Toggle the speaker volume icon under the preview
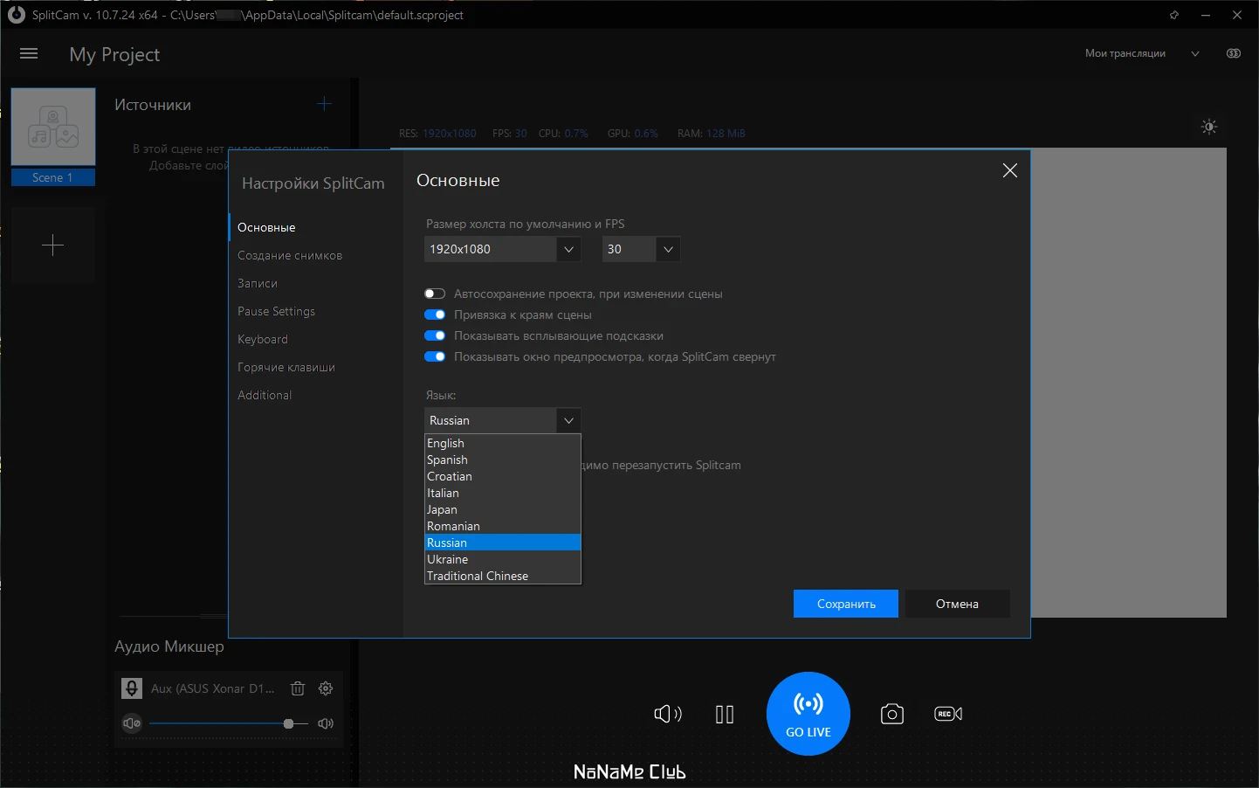 pos(668,715)
